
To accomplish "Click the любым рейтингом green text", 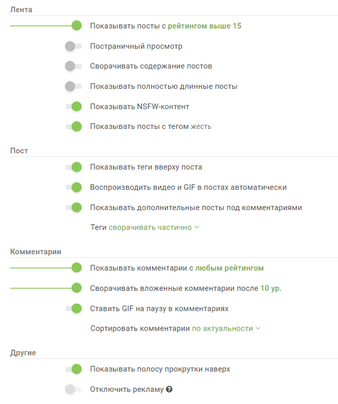I will (x=229, y=268).
